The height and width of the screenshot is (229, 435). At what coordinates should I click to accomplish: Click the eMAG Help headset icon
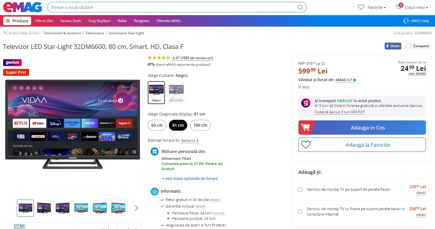(x=406, y=21)
